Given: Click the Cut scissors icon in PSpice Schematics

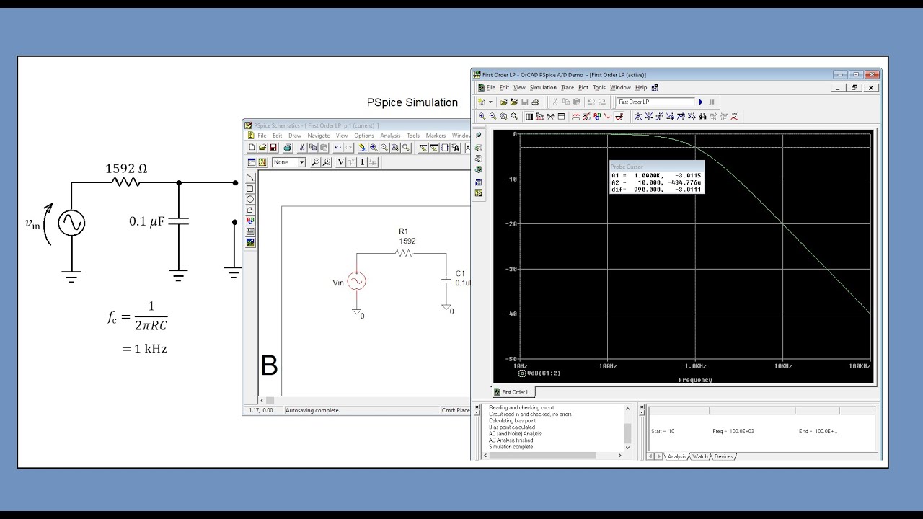Looking at the screenshot, I should tap(302, 148).
